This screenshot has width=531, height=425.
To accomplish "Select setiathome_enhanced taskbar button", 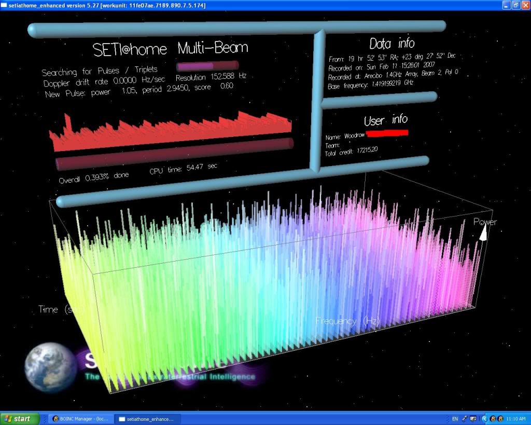I will 147,419.
